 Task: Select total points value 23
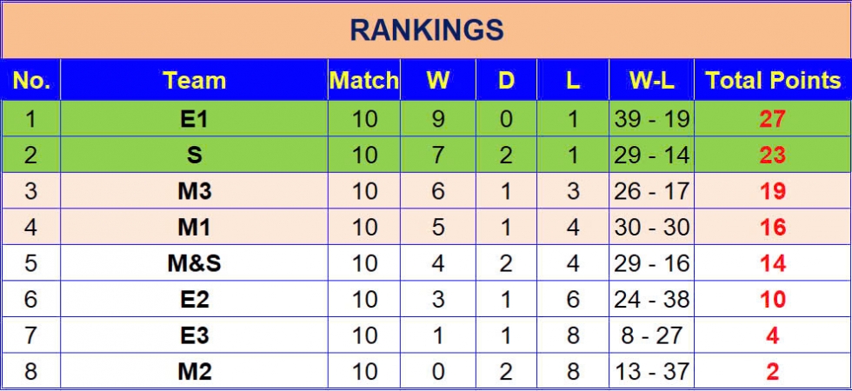(x=773, y=156)
